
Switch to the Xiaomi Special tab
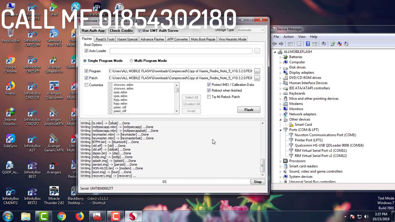(127, 39)
